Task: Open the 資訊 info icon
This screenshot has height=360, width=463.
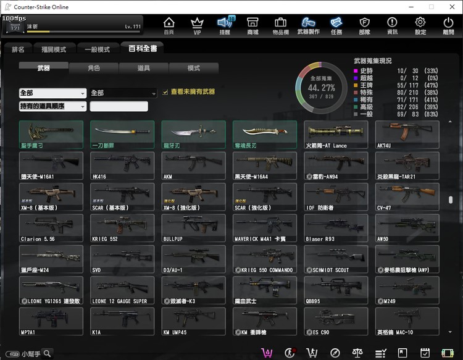Action: (392, 26)
